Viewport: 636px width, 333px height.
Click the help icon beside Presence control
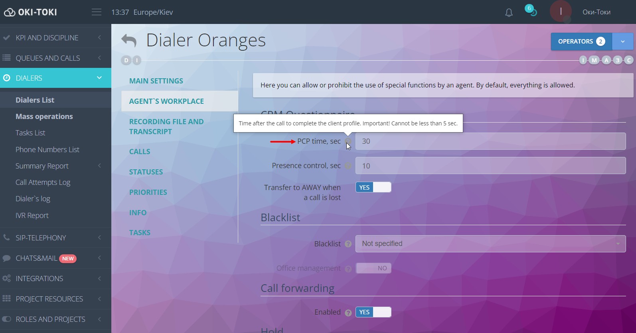tap(348, 166)
